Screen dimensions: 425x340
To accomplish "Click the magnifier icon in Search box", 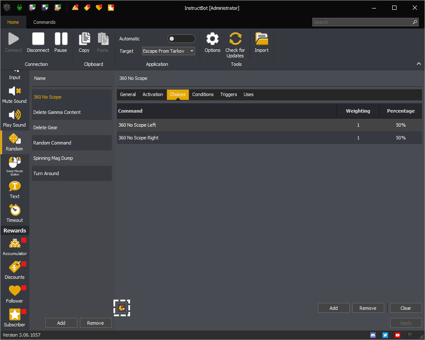I will coord(415,22).
